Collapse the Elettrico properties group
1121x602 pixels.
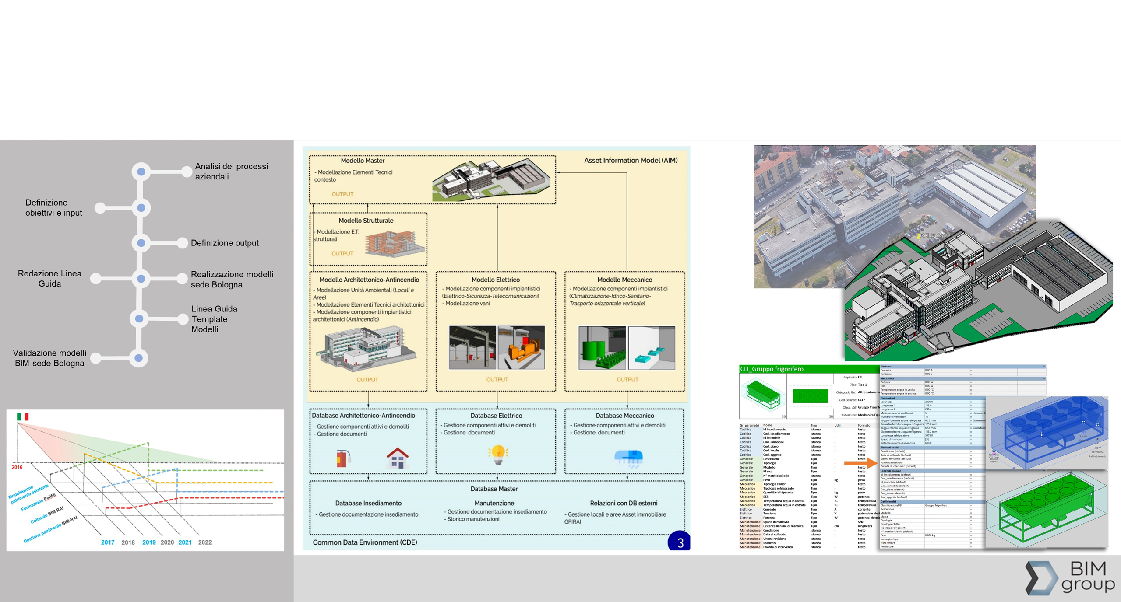coord(1044,367)
